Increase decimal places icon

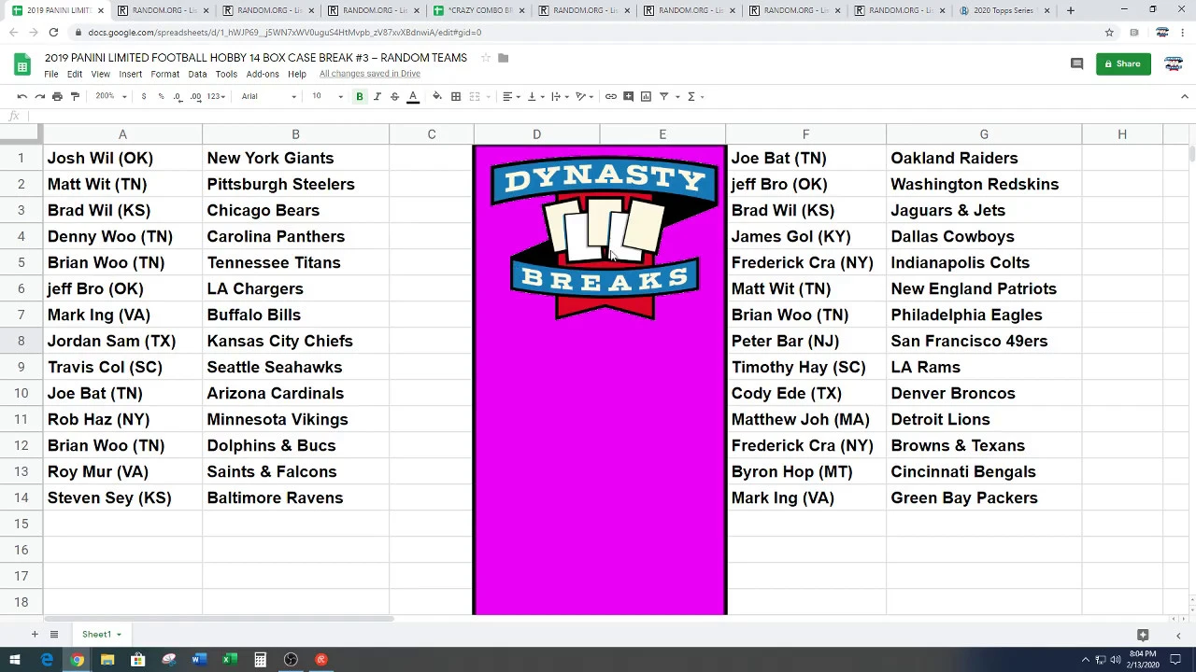pyautogui.click(x=195, y=96)
